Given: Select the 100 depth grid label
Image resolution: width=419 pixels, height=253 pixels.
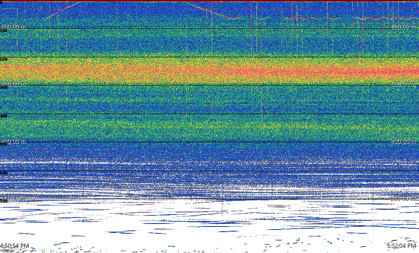Looking at the screenshot, I should 4,31.
